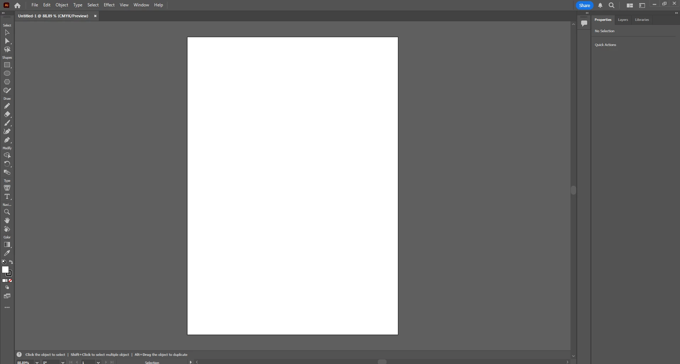Select the Eyedropper tool
Screen dimensions: 680x364
point(7,253)
